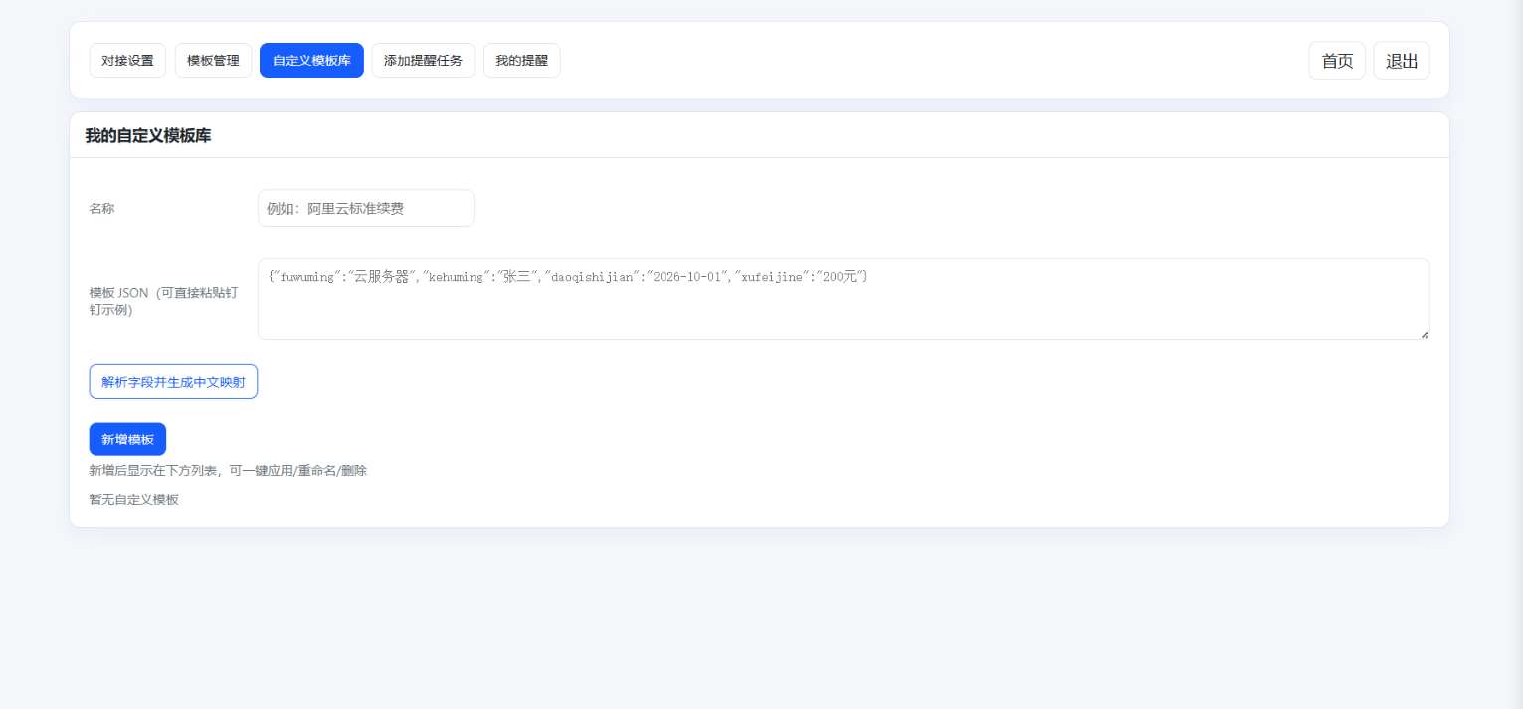The height and width of the screenshot is (709, 1523).
Task: Click the hint text below 新增模板
Action: click(x=228, y=471)
